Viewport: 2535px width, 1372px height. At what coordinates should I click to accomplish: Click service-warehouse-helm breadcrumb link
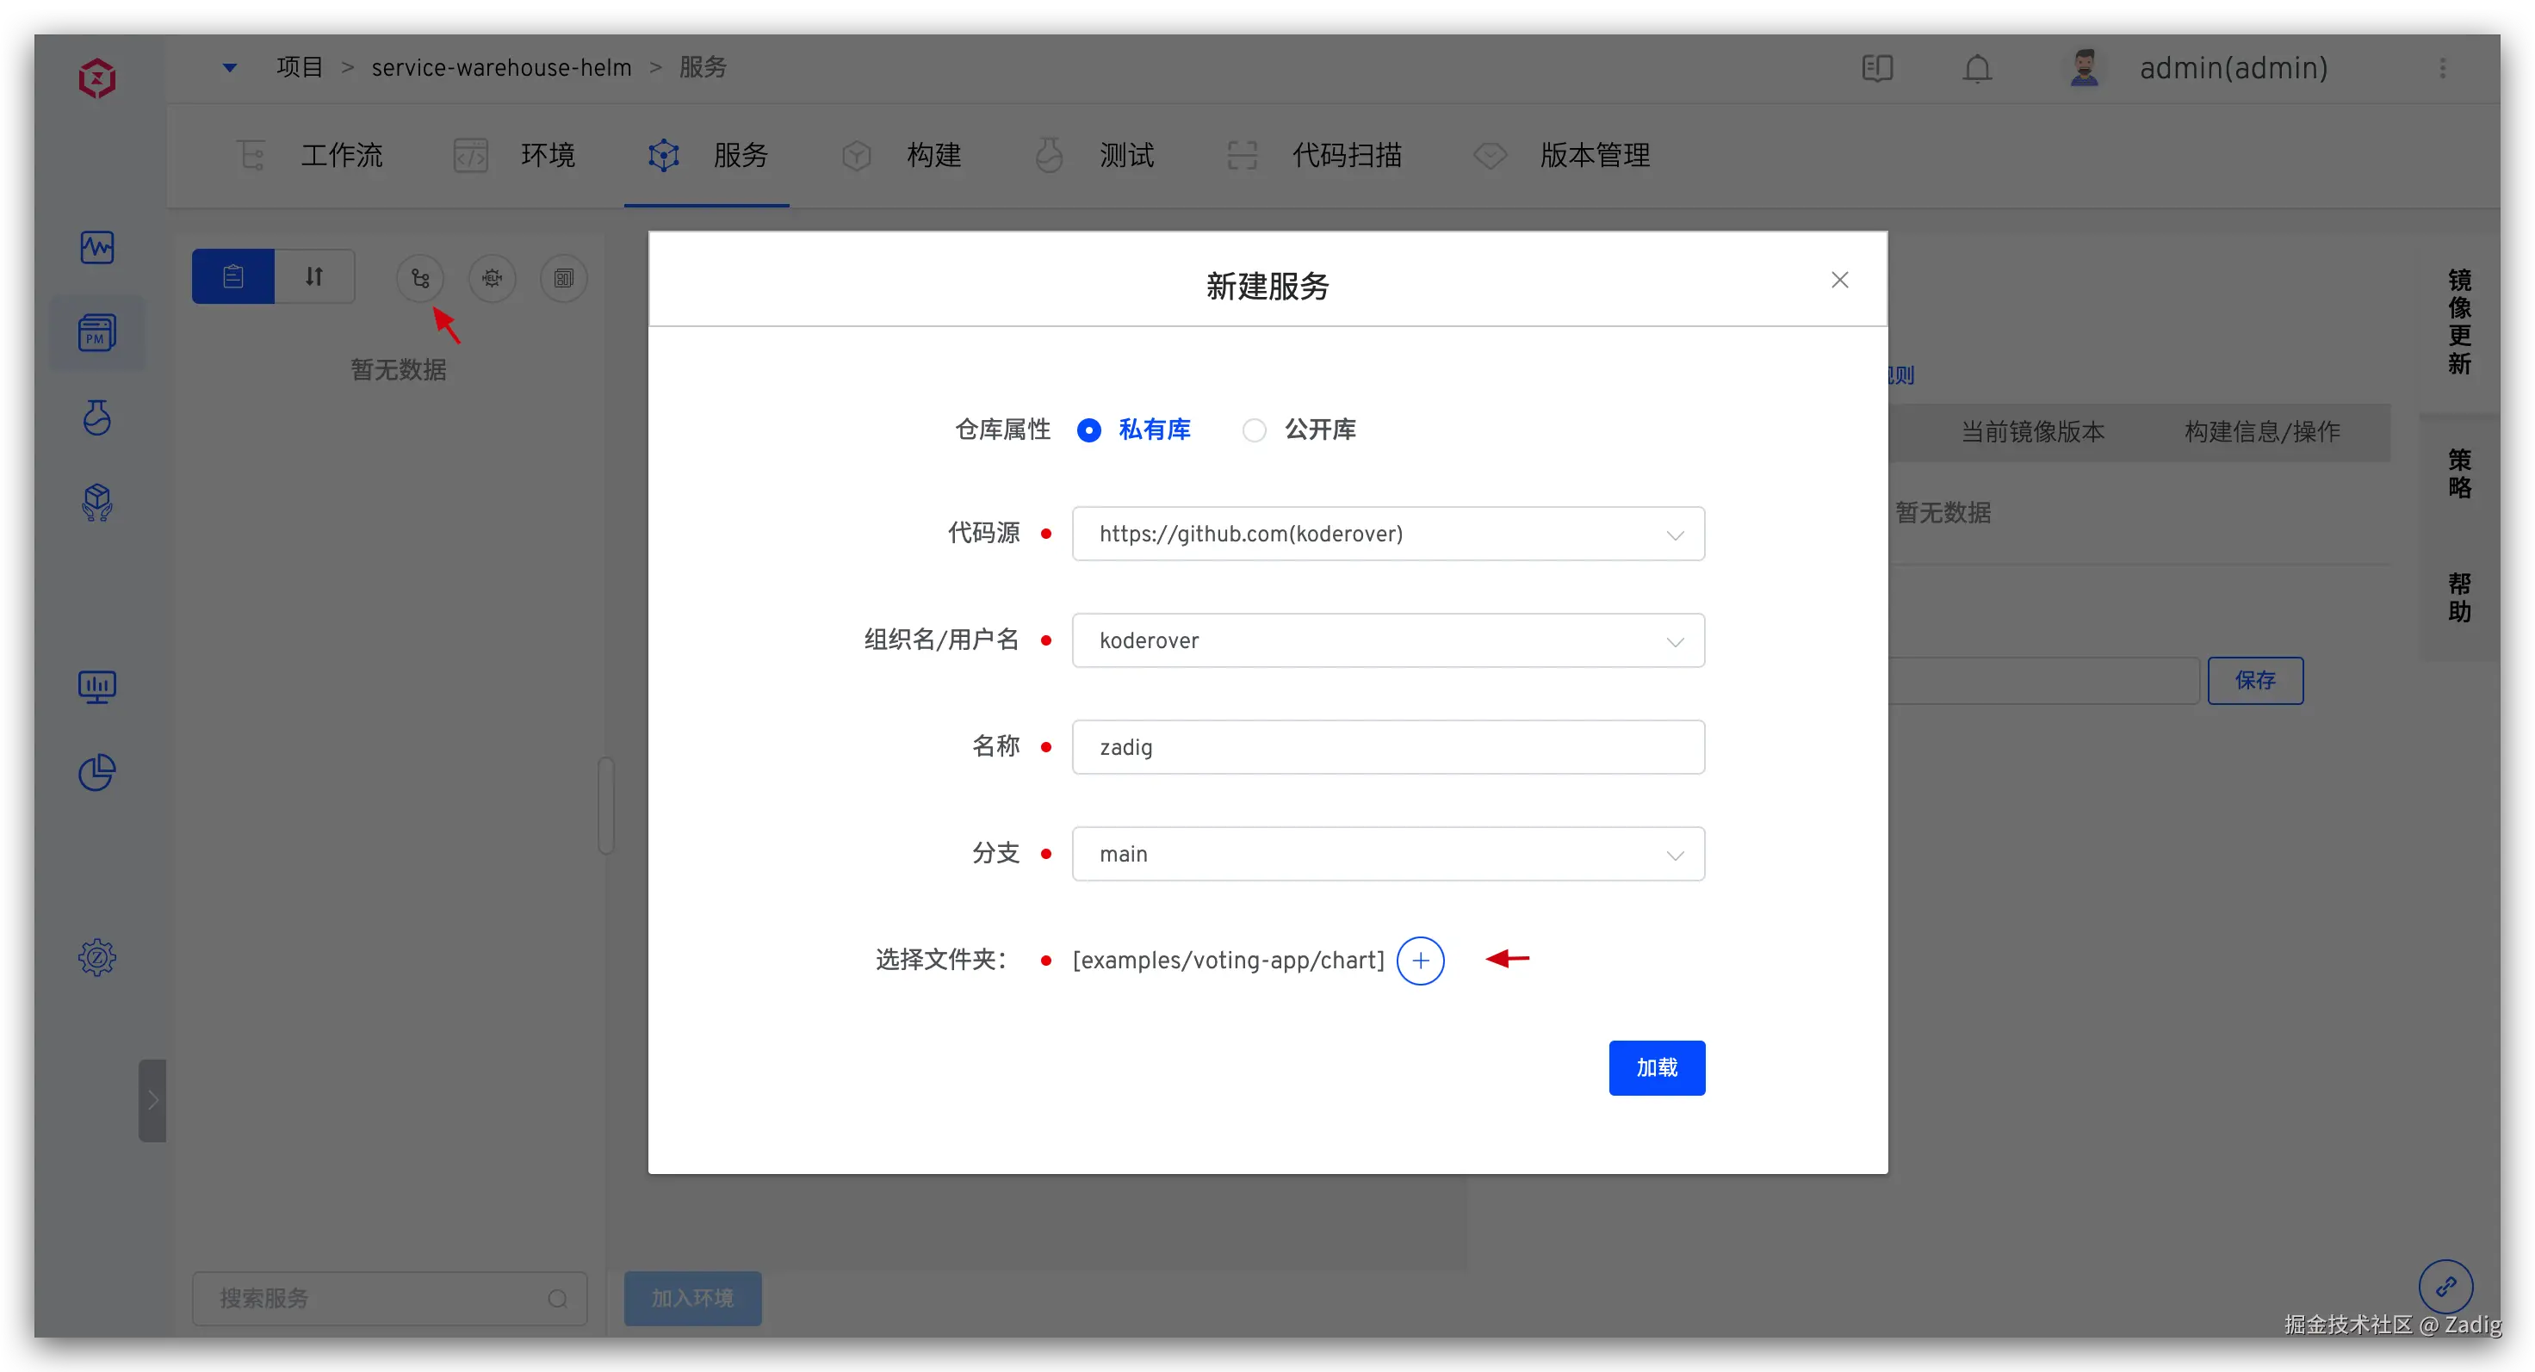[501, 68]
